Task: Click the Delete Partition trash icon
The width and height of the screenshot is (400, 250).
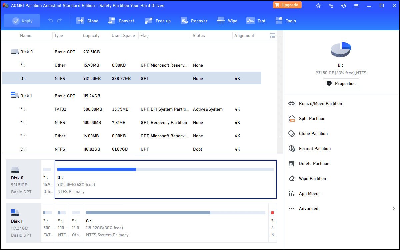Action: (292, 164)
